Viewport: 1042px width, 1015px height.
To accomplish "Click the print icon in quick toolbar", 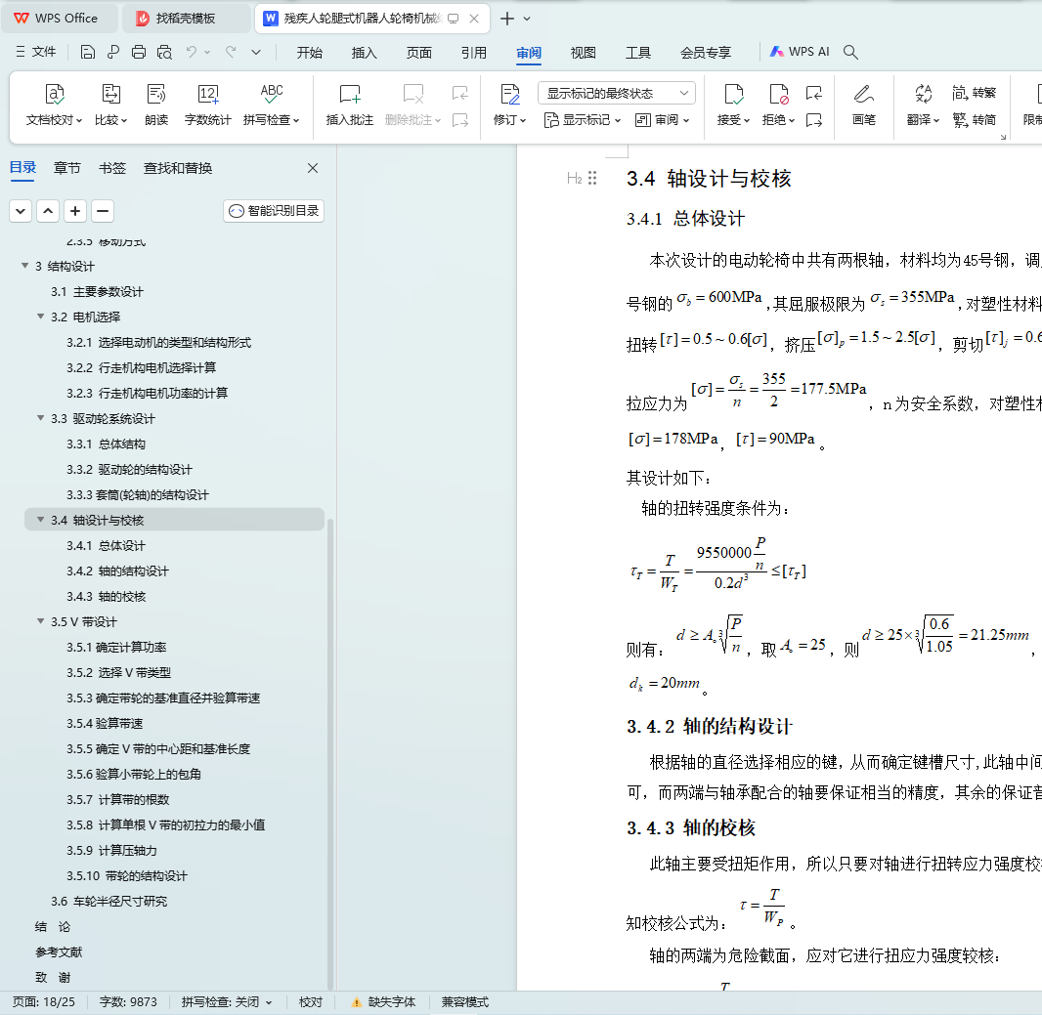I will [139, 52].
